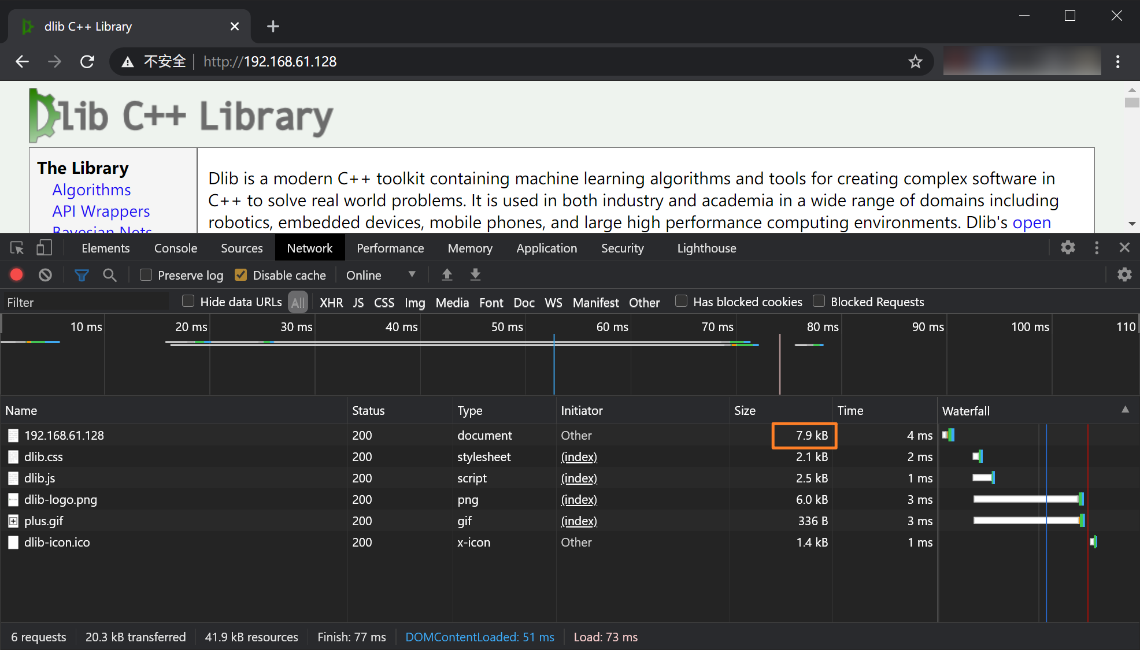Select the dlib.js request row

(x=468, y=478)
